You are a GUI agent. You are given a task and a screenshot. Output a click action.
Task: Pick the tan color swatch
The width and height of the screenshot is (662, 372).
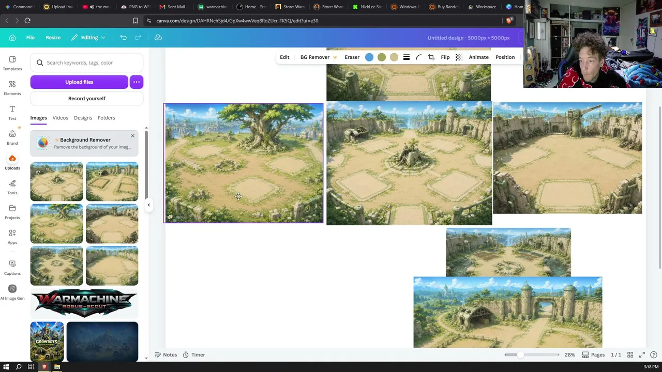click(x=394, y=57)
